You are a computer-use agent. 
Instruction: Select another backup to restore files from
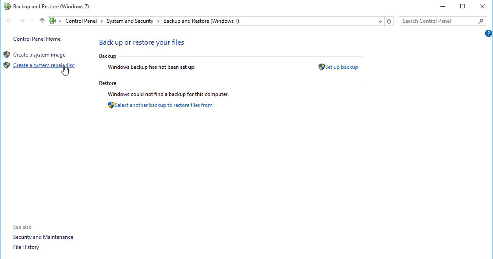point(163,105)
